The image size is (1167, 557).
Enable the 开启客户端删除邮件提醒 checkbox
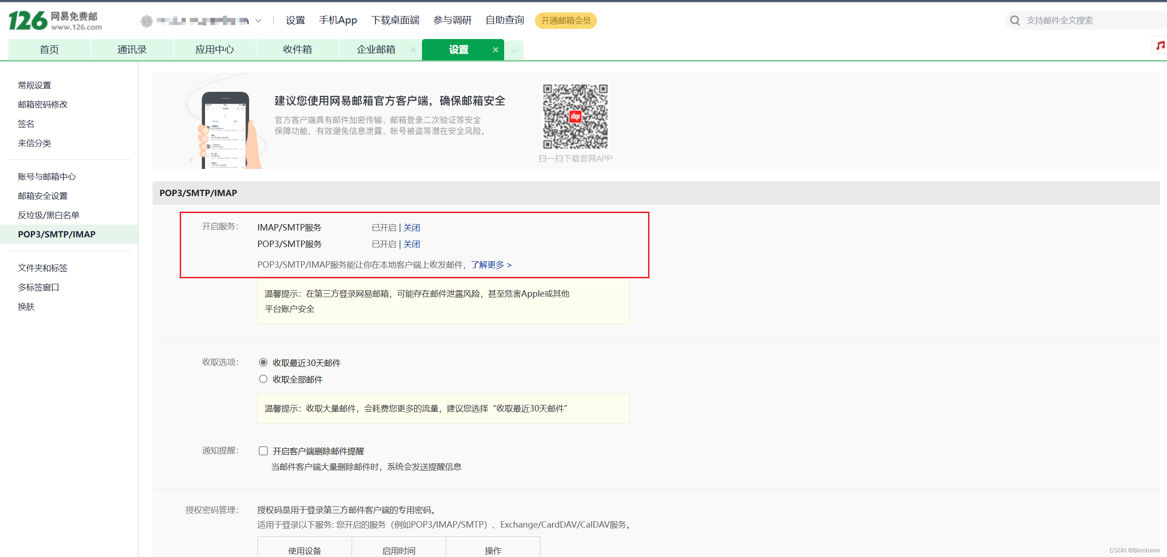[x=263, y=450]
